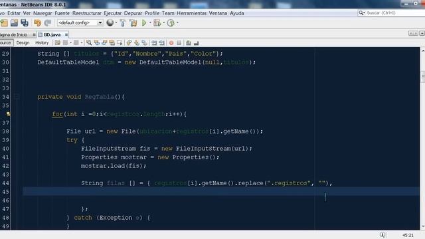The image size is (425, 239).
Task: Open the Reestructurar menu
Action: (87, 13)
